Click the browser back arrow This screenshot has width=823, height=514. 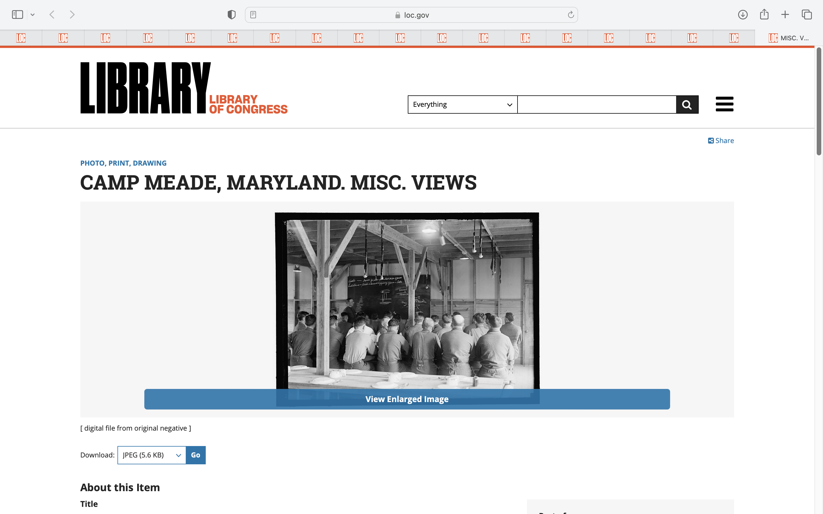[x=52, y=15]
